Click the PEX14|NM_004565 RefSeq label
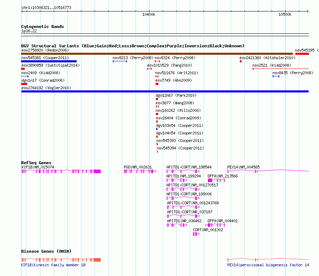 (x=243, y=167)
